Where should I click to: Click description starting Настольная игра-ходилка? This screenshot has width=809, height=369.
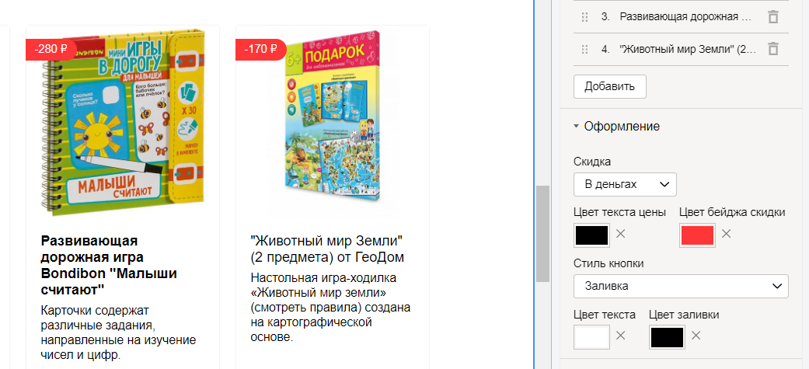(330, 308)
